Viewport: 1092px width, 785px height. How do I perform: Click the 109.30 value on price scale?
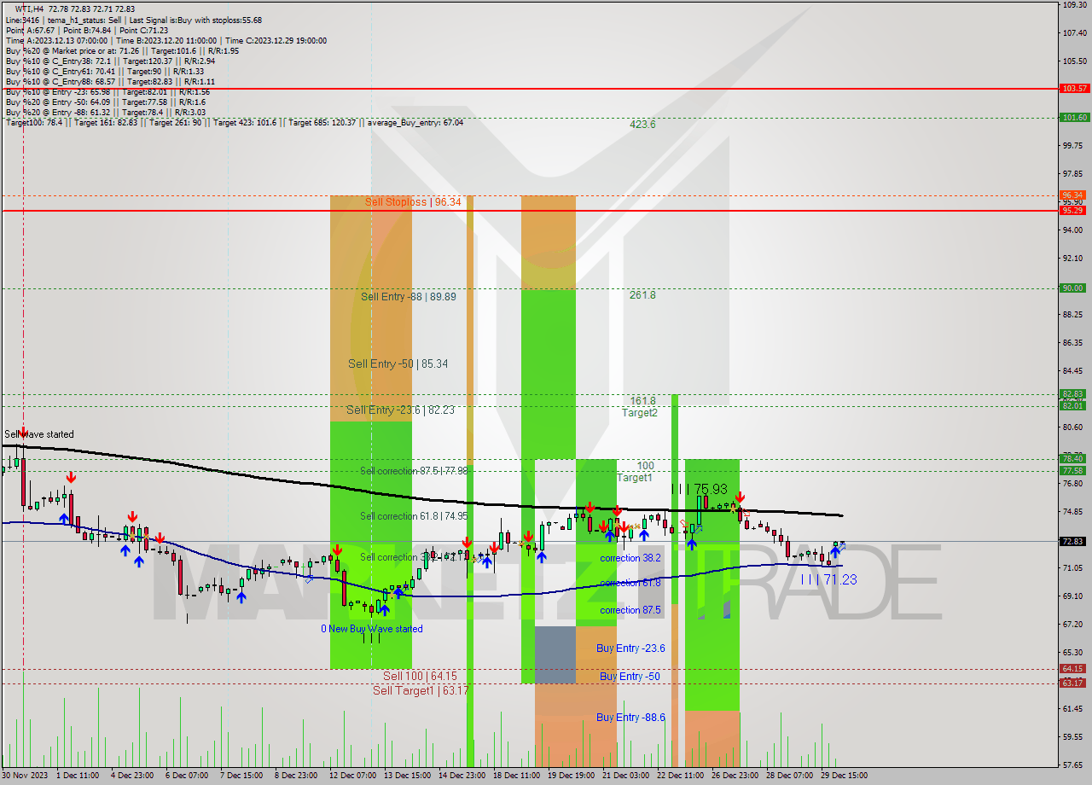1074,4
